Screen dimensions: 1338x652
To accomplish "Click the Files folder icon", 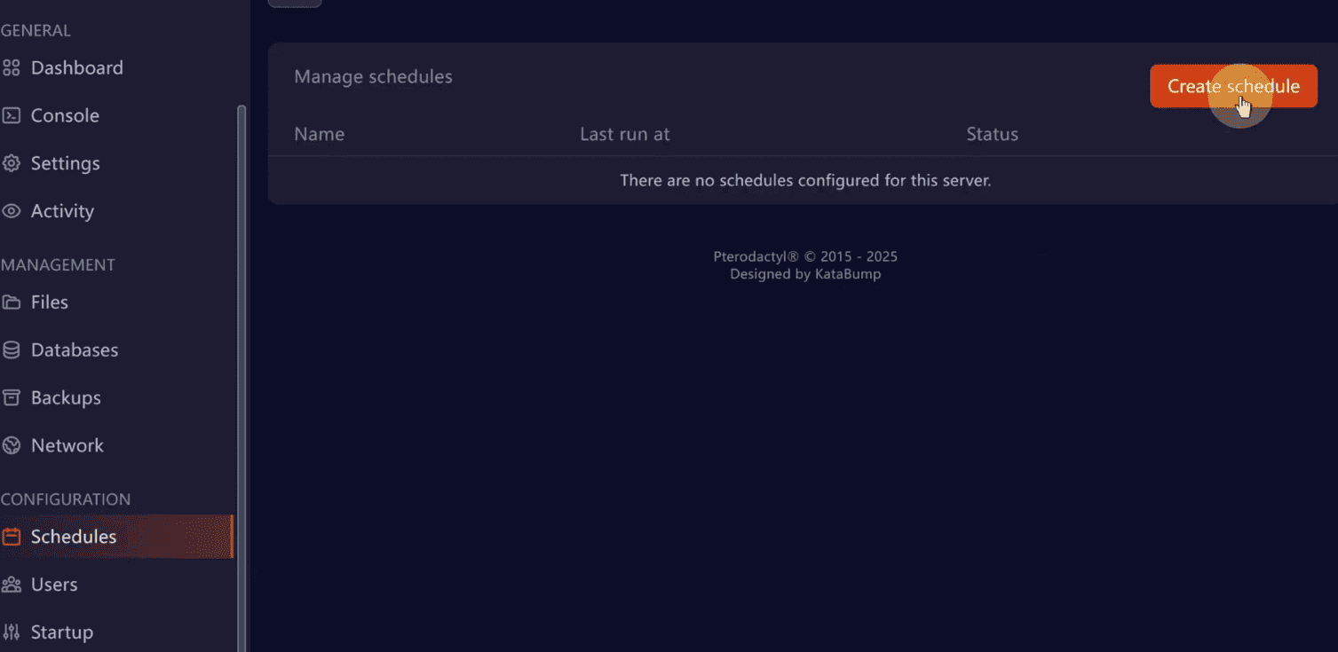I will pyautogui.click(x=12, y=302).
